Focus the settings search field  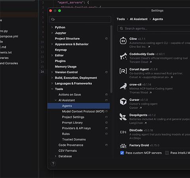tap(80, 19)
